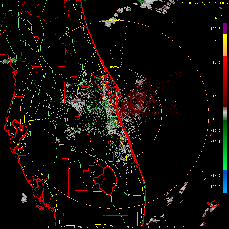Click the -16.5 value on velocity scale
Image resolution: width=229 pixels, height=229 pixels.
pos(216,119)
